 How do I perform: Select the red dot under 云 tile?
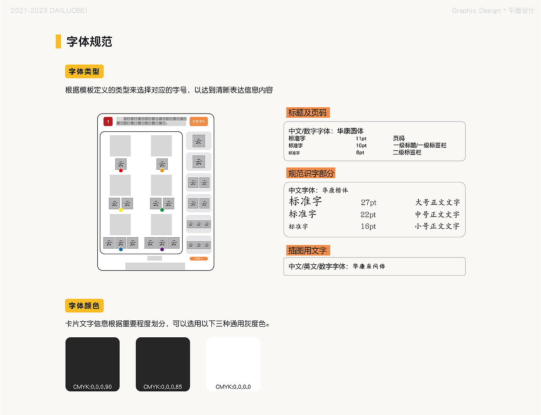point(121,171)
